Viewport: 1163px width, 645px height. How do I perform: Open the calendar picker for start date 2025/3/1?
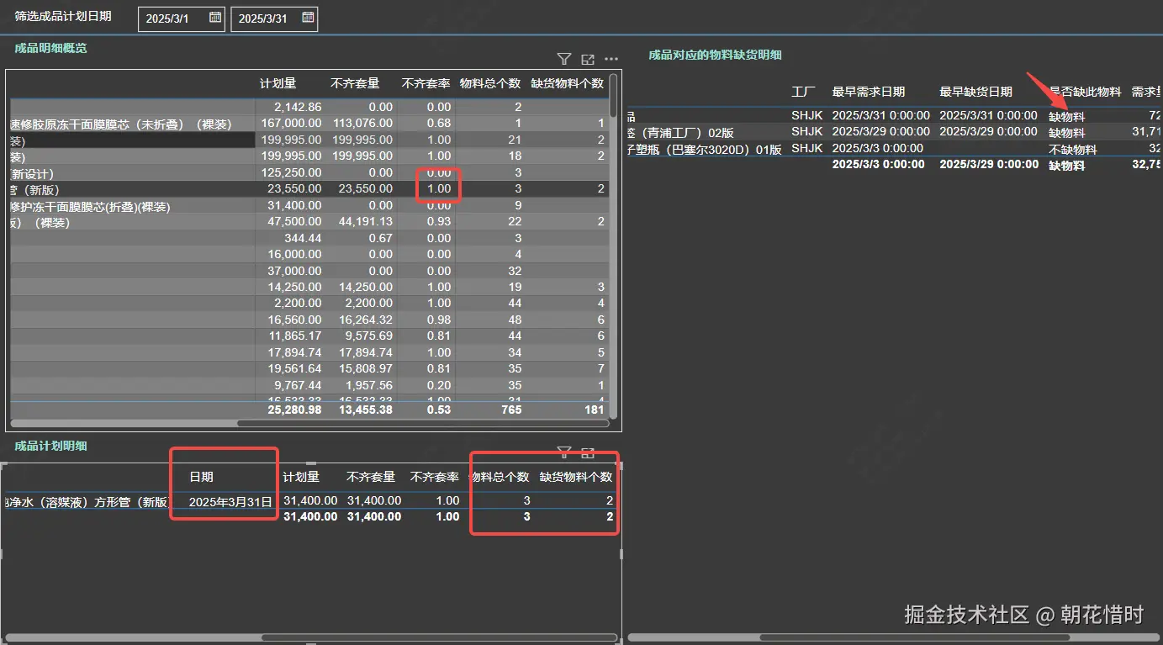click(215, 18)
